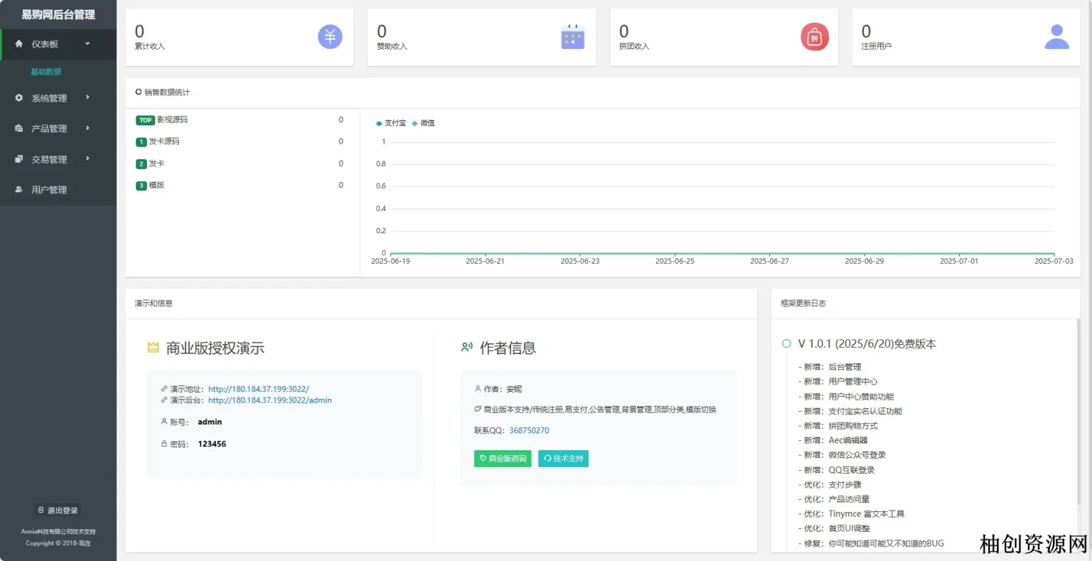
Task: Open the 演示后台 admin URL link
Action: (x=269, y=400)
